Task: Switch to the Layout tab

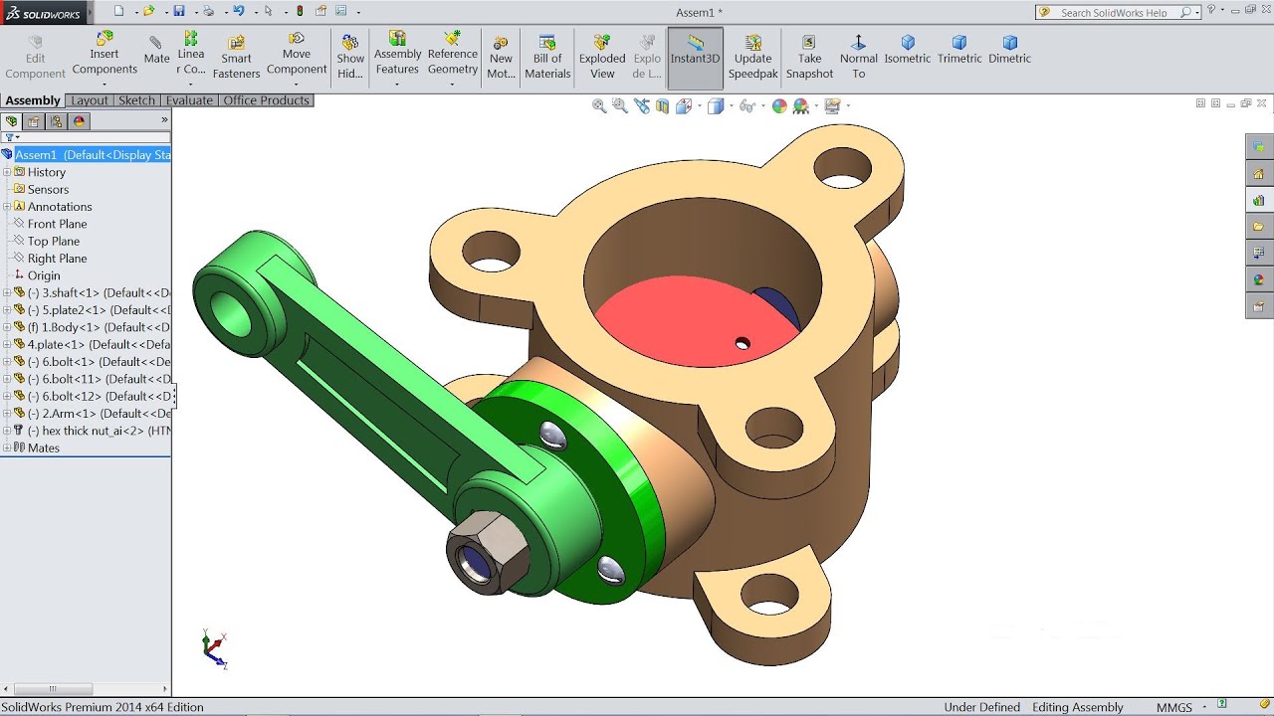Action: (90, 100)
